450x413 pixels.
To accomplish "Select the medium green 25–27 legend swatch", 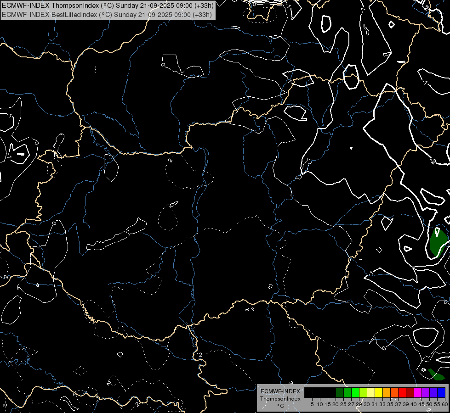I will coord(347,392).
